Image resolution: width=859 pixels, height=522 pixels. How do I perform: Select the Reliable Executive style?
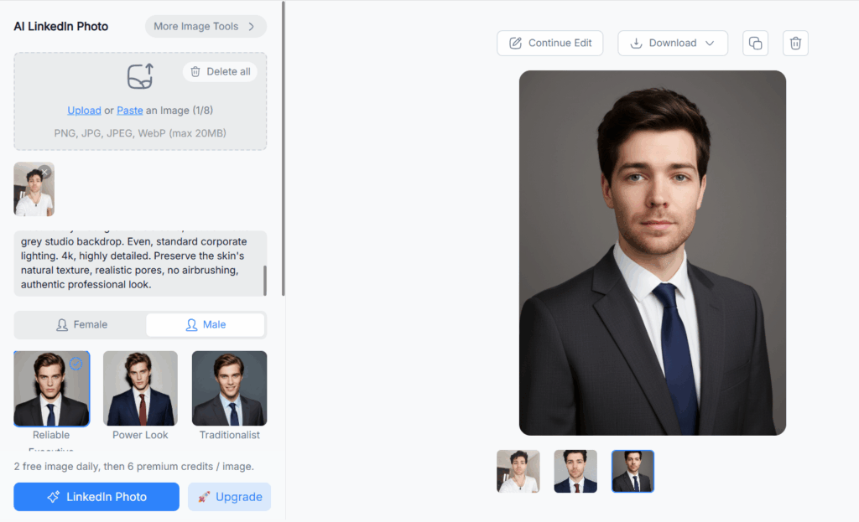51,388
